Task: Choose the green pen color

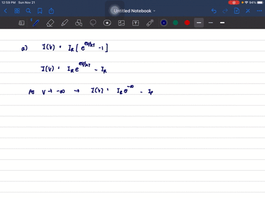Action: [x=176, y=23]
